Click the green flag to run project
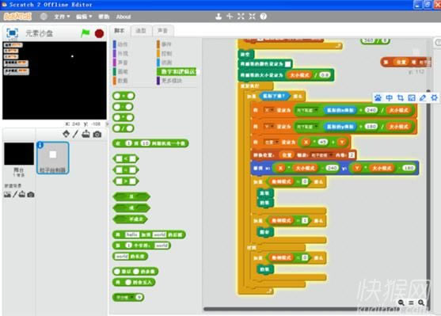The image size is (441, 316). [x=86, y=33]
